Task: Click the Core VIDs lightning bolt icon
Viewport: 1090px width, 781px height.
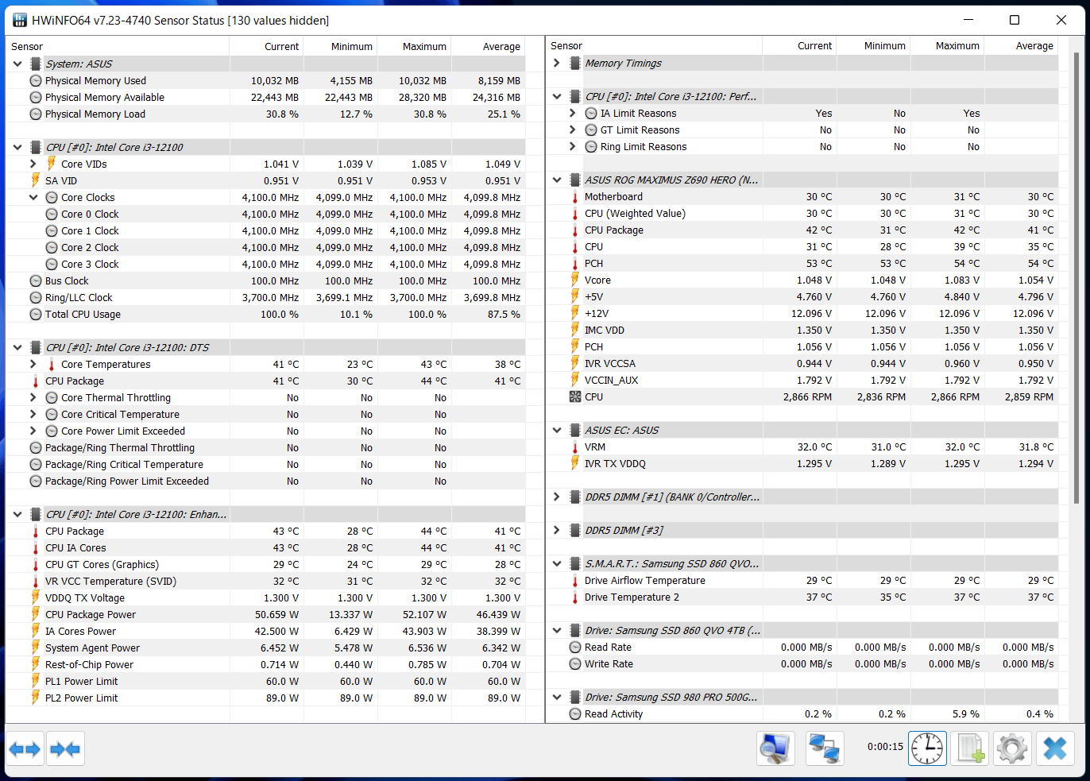Action: (x=52, y=164)
